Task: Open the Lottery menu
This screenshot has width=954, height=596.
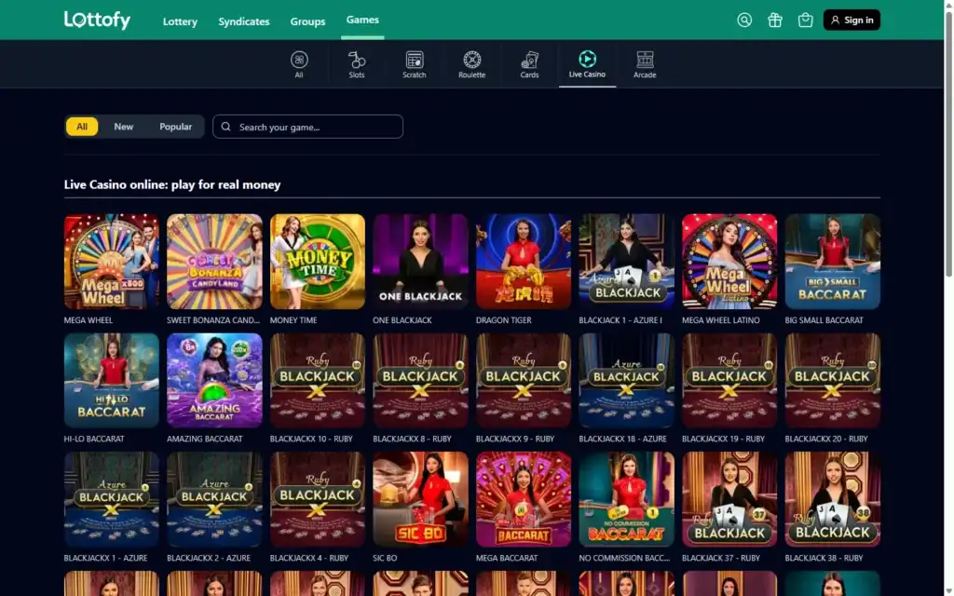Action: tap(180, 21)
